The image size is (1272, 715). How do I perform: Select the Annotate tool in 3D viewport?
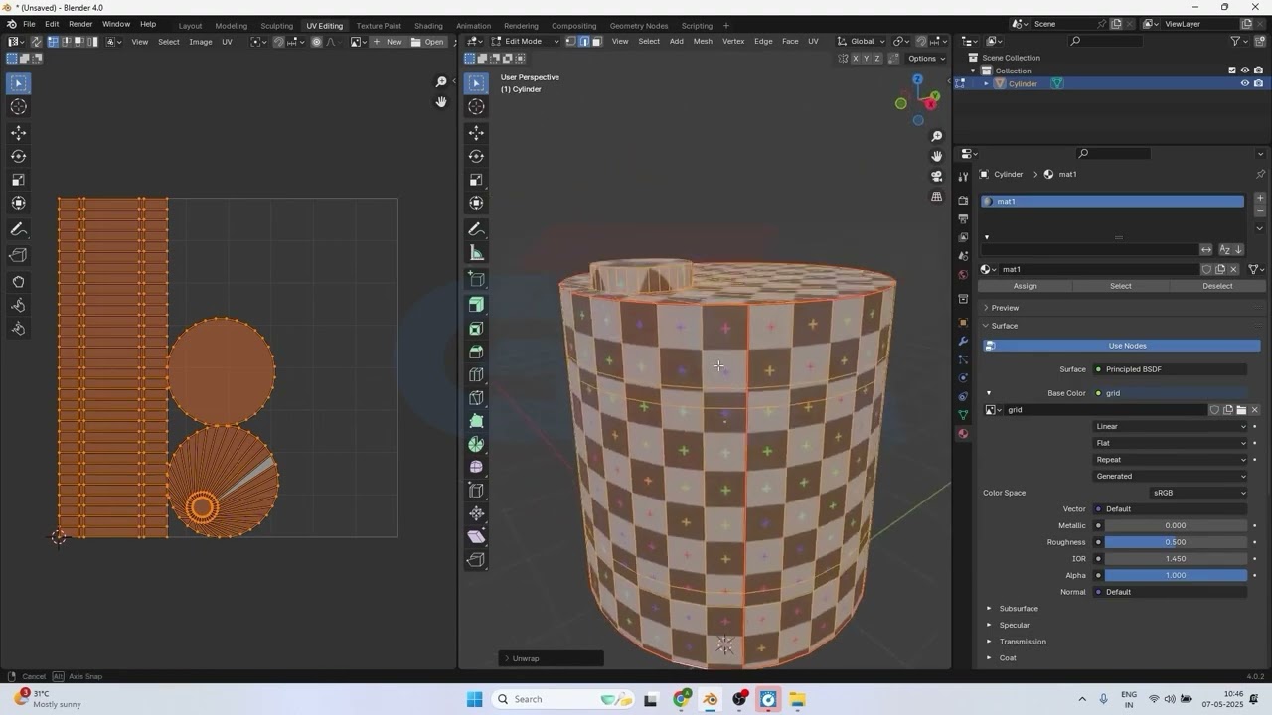[476, 229]
